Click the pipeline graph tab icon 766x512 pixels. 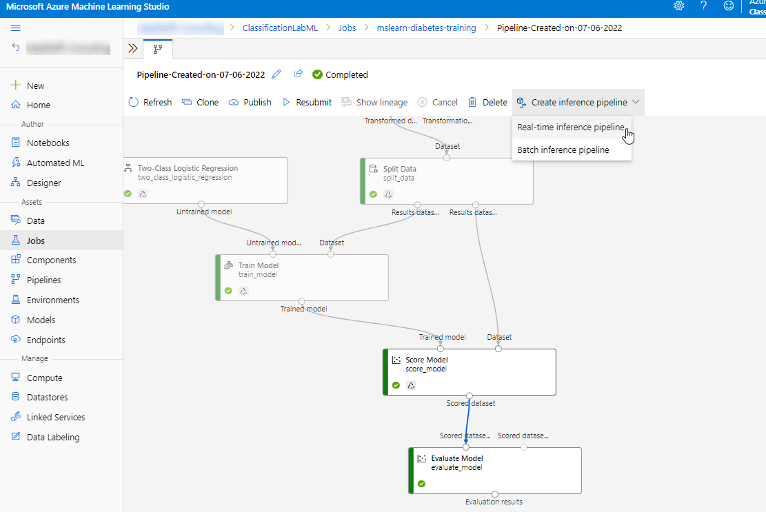pyautogui.click(x=158, y=49)
